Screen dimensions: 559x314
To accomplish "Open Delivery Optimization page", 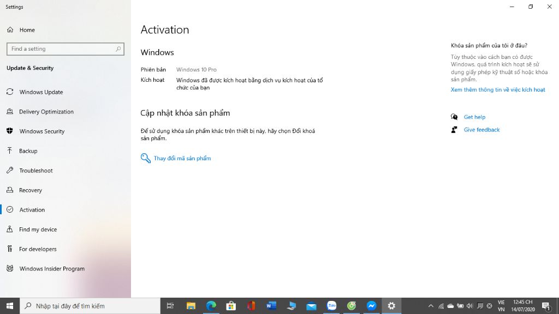I will (x=40, y=111).
